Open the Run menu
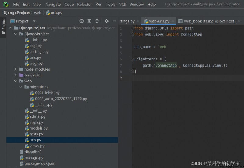The height and width of the screenshot is (168, 244). (x=99, y=4)
